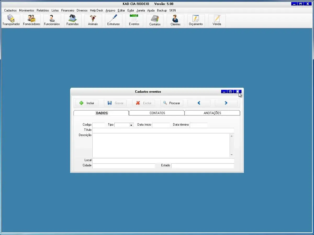314x235 pixels.
Task: Open the Relatórios menu
Action: [43, 10]
